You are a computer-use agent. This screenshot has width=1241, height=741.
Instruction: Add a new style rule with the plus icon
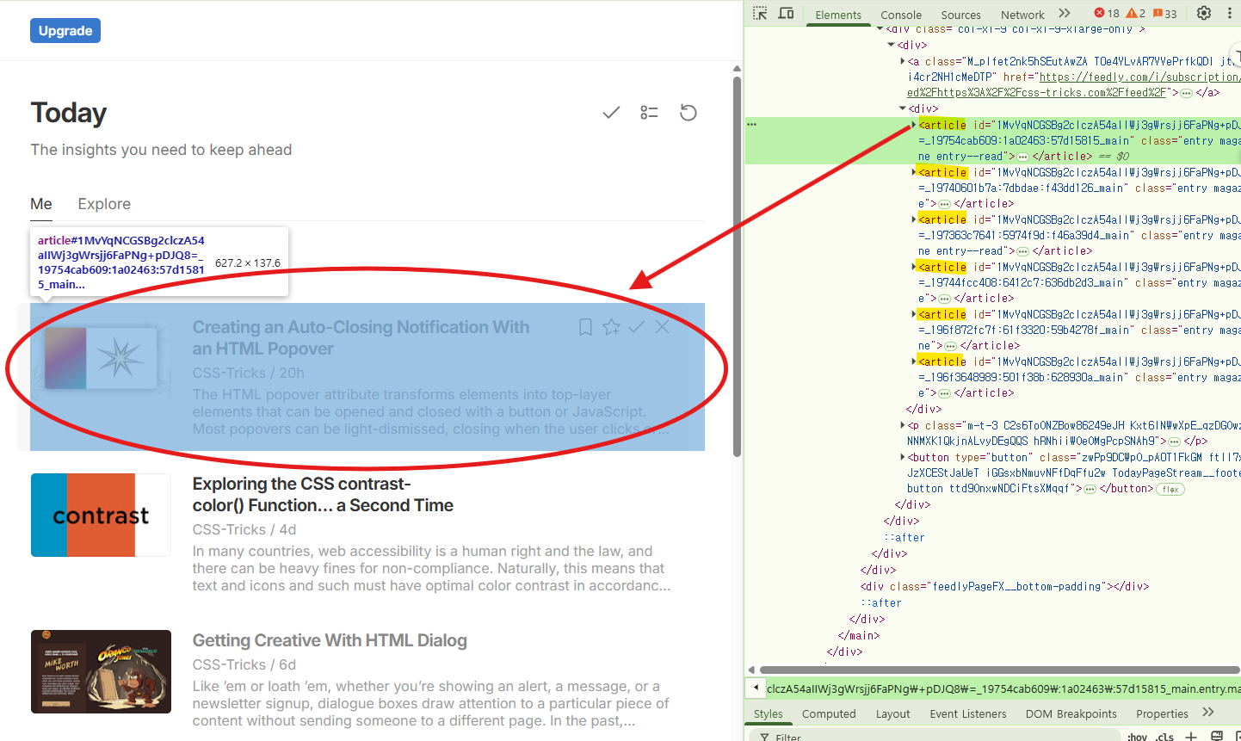pos(1191,737)
